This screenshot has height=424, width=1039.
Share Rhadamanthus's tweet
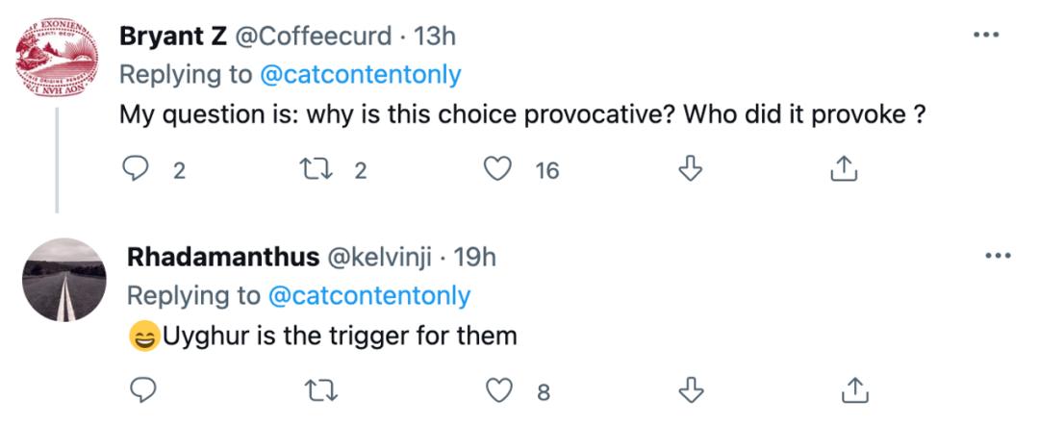(850, 390)
